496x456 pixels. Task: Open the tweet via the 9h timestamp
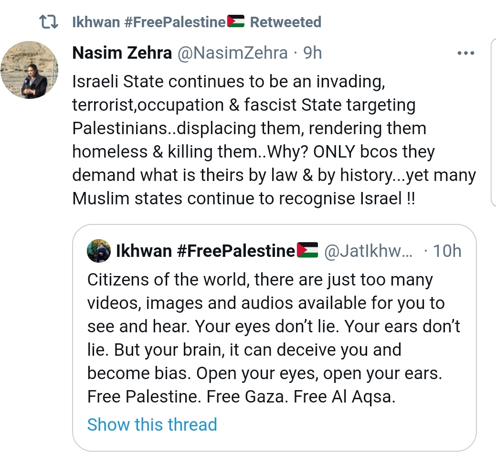[313, 53]
